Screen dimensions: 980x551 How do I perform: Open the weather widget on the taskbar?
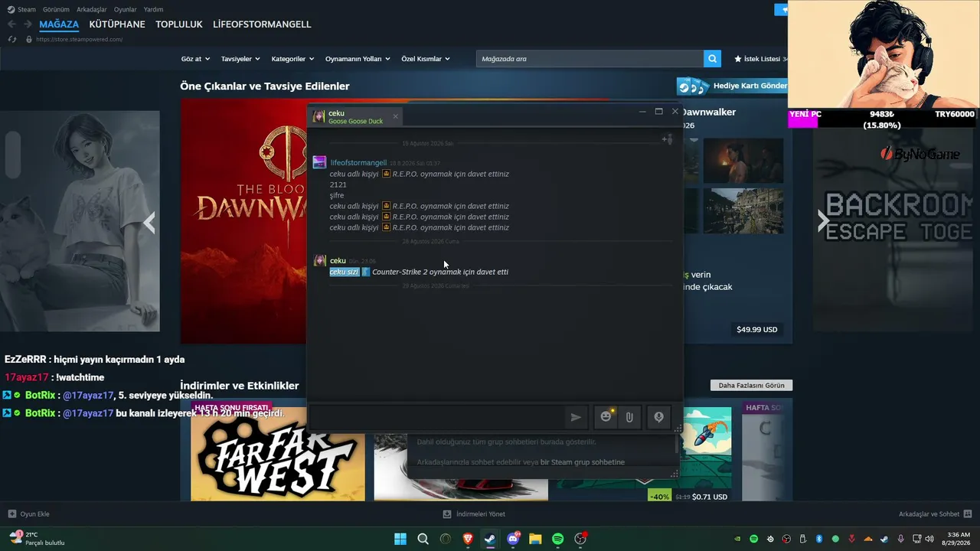point(36,538)
